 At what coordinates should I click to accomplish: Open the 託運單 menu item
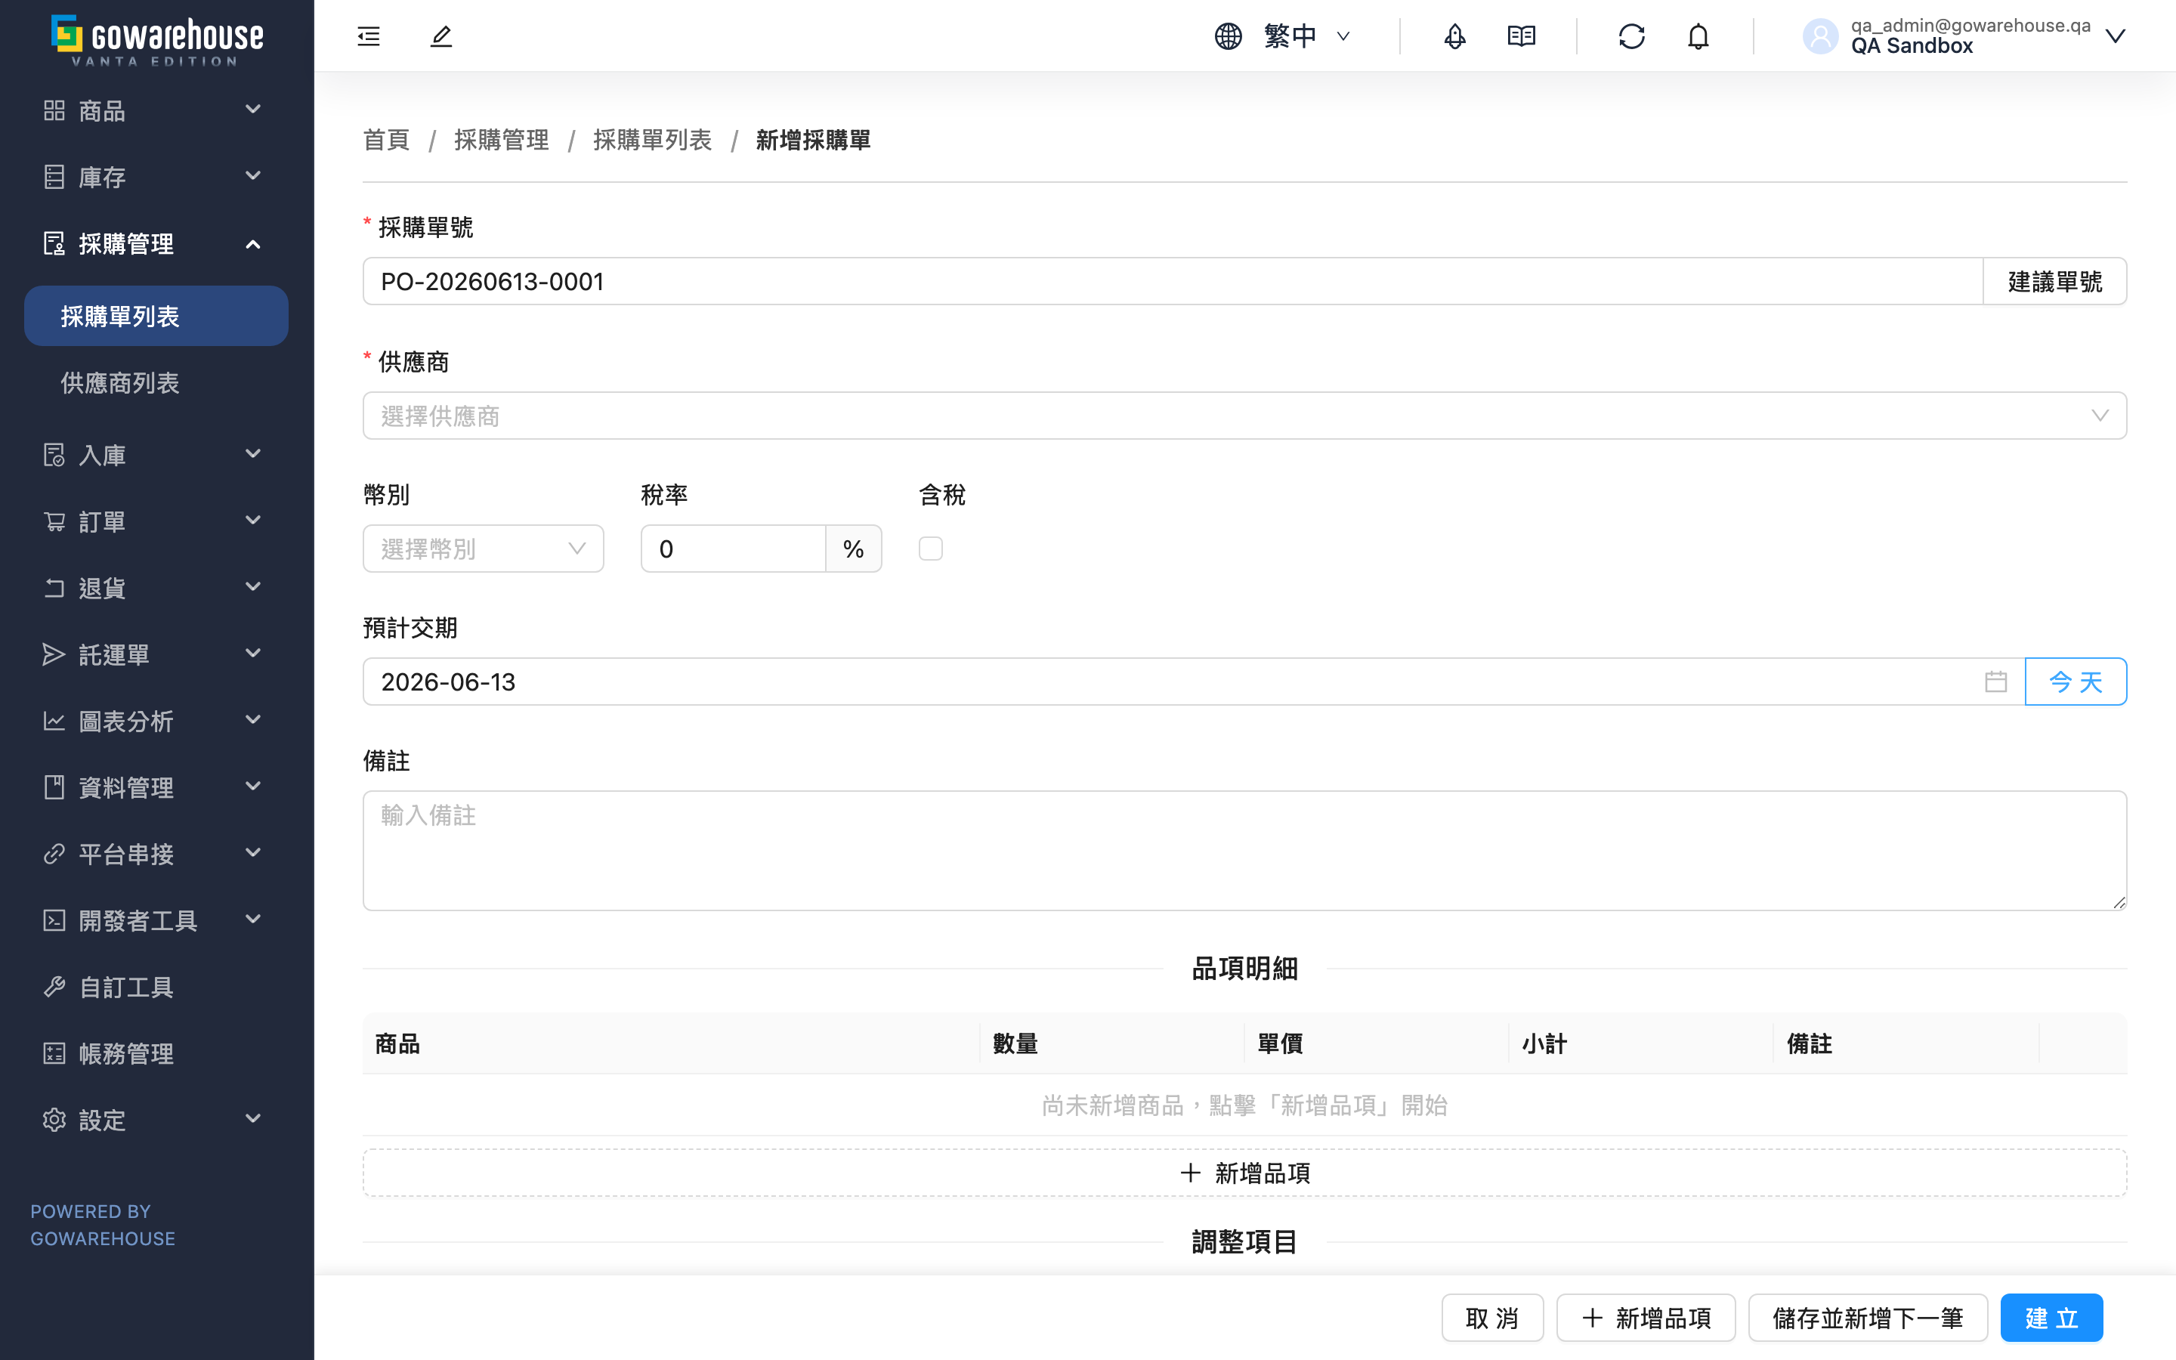[x=156, y=654]
